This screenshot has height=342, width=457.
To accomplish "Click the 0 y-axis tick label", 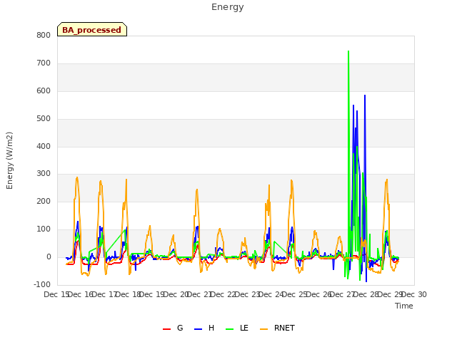I will click(49, 256).
